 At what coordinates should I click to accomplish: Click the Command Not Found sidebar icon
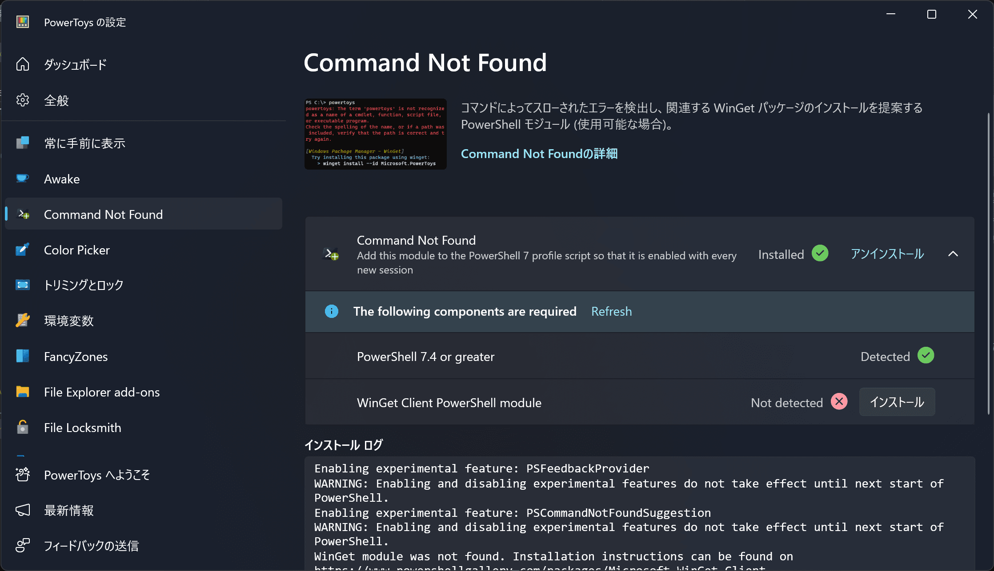click(23, 214)
